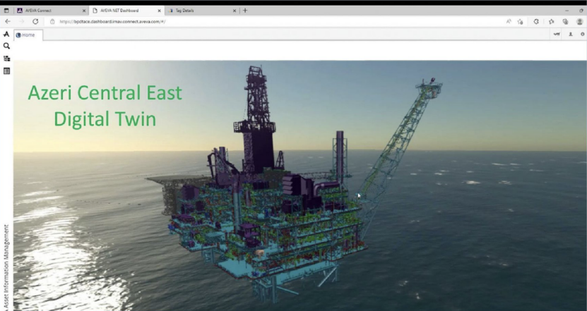Click the info icon in app header
Screen dimensions: 587x311
click(x=583, y=35)
